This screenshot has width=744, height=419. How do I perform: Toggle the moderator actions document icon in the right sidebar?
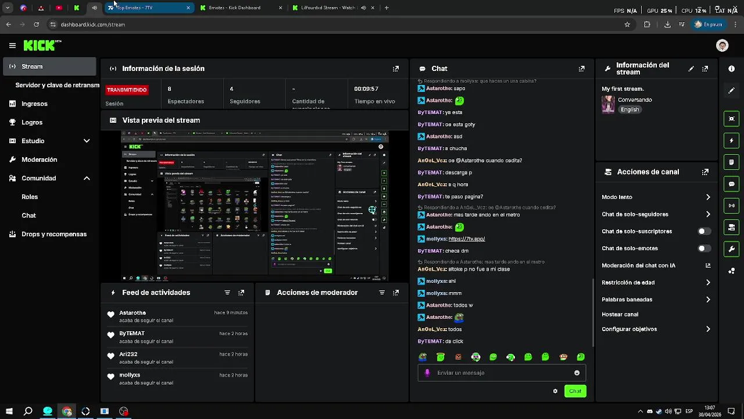click(x=732, y=162)
